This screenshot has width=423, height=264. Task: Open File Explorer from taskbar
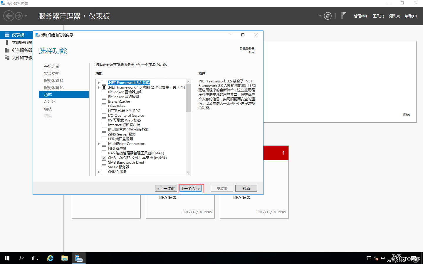point(65,258)
